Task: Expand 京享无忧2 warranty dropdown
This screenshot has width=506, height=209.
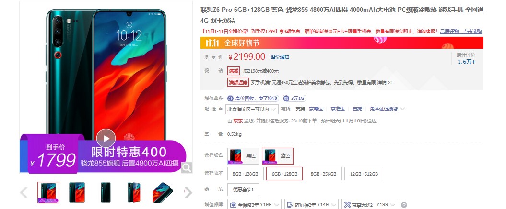Action: click(x=370, y=205)
